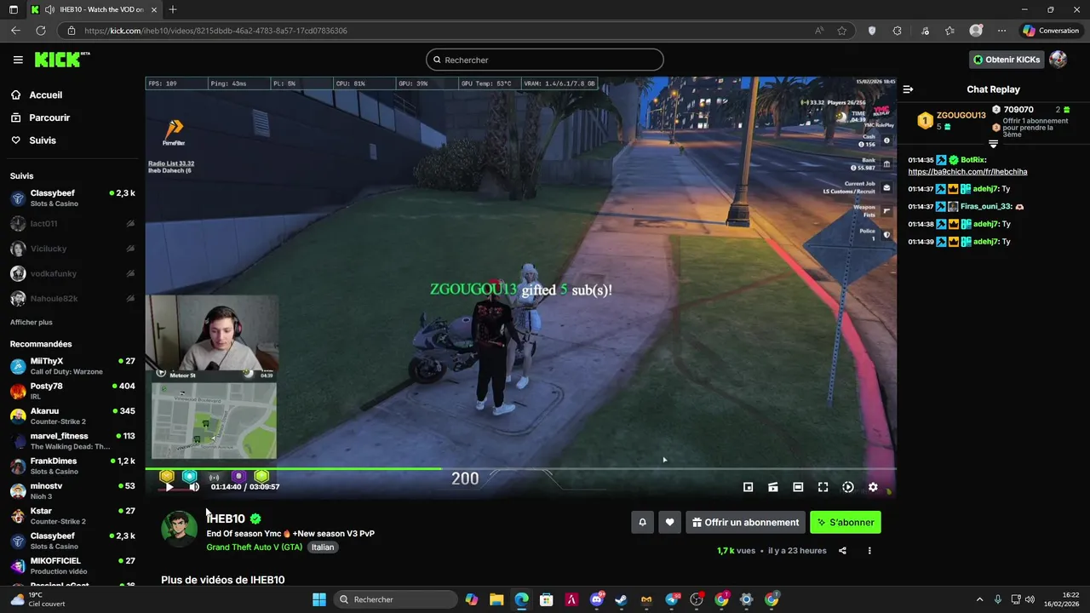
Task: Share the video with share icon
Action: [x=842, y=551]
